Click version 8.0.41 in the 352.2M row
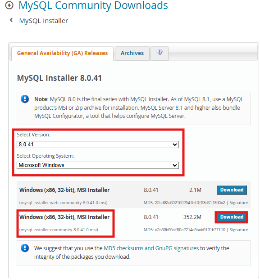Screen dimensions: 260x280 pos(151,217)
